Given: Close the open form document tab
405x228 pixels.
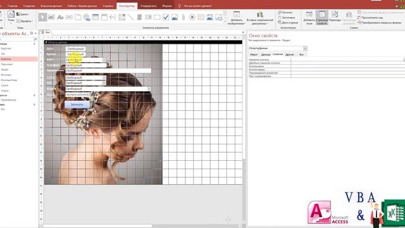Looking at the screenshot, I should [x=243, y=32].
